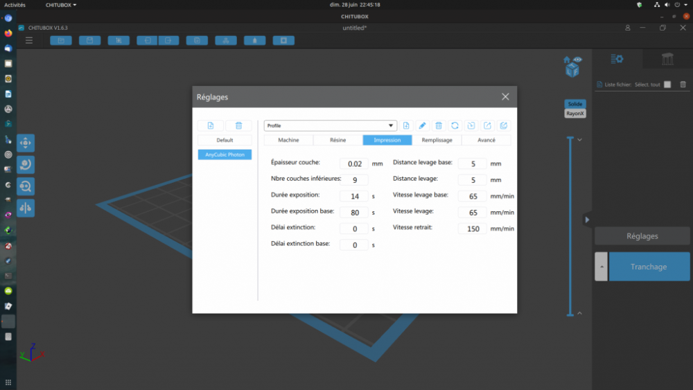The height and width of the screenshot is (390, 693).
Task: Click the TLF orientation view cube
Action: [x=572, y=70]
